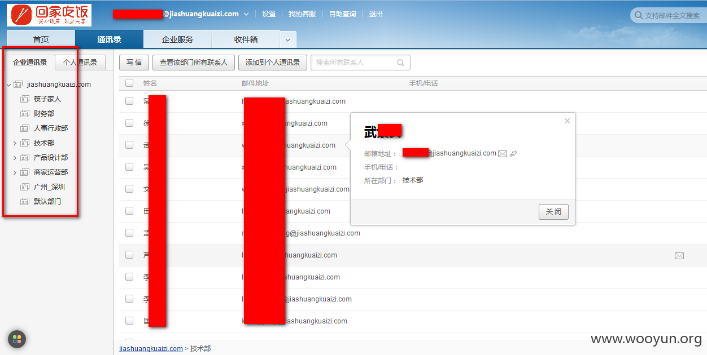Collapse the jiashuangkuaizi.com root tree node
The height and width of the screenshot is (355, 707).
click(8, 85)
